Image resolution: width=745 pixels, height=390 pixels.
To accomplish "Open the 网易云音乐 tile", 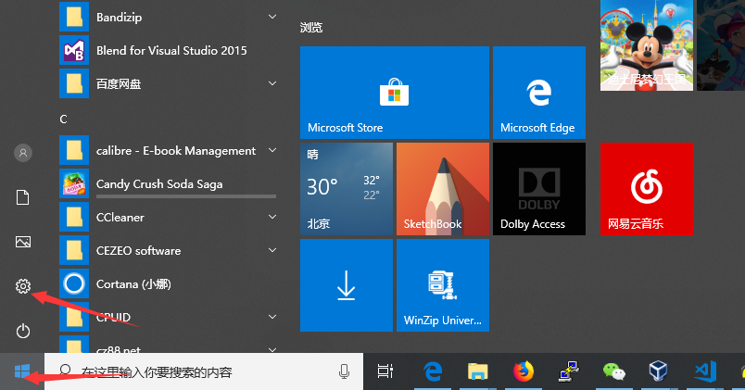I will [x=646, y=189].
